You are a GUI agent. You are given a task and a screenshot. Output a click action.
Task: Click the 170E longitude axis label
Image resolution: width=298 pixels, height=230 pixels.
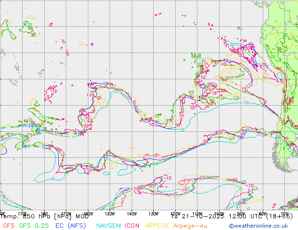coord(23,214)
